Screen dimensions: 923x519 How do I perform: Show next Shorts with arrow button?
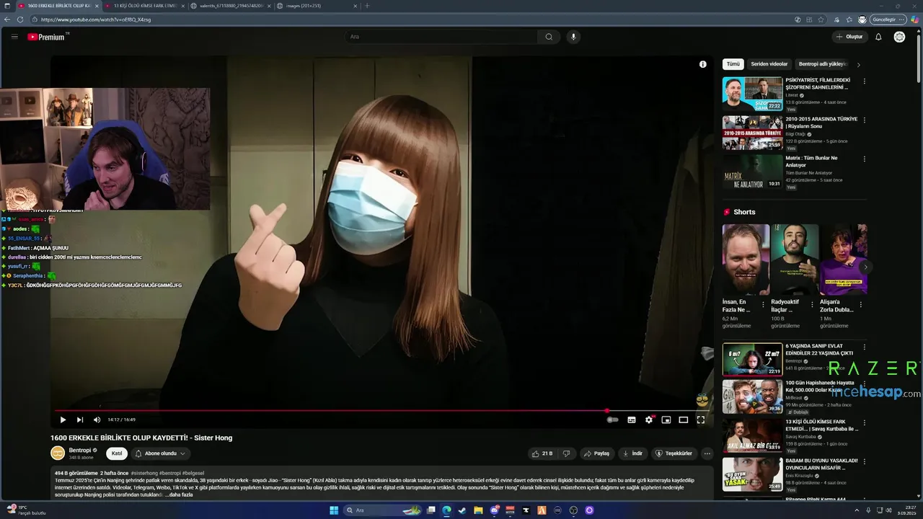point(865,267)
